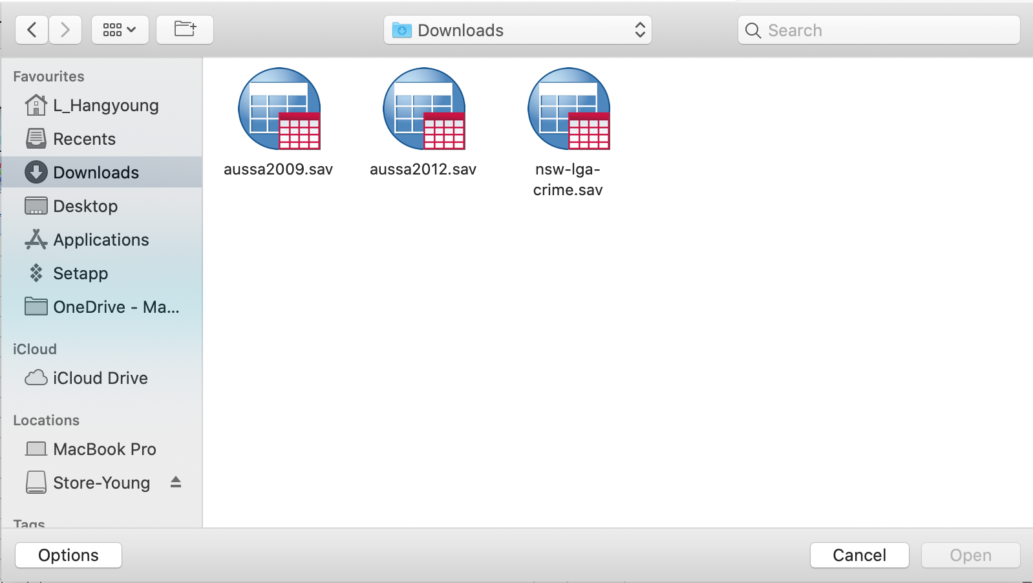1033x583 pixels.
Task: Click the Downloads arrow circle icon
Action: tap(36, 172)
